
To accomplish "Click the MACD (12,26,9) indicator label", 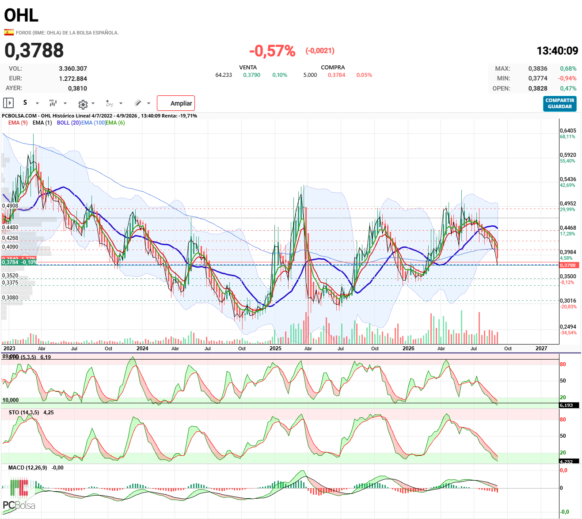I will click(27, 468).
